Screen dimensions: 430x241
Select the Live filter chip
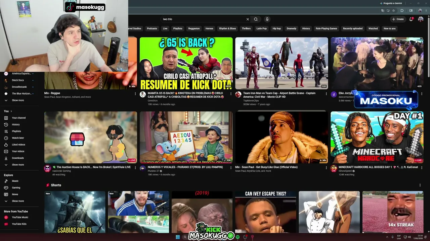(x=165, y=28)
